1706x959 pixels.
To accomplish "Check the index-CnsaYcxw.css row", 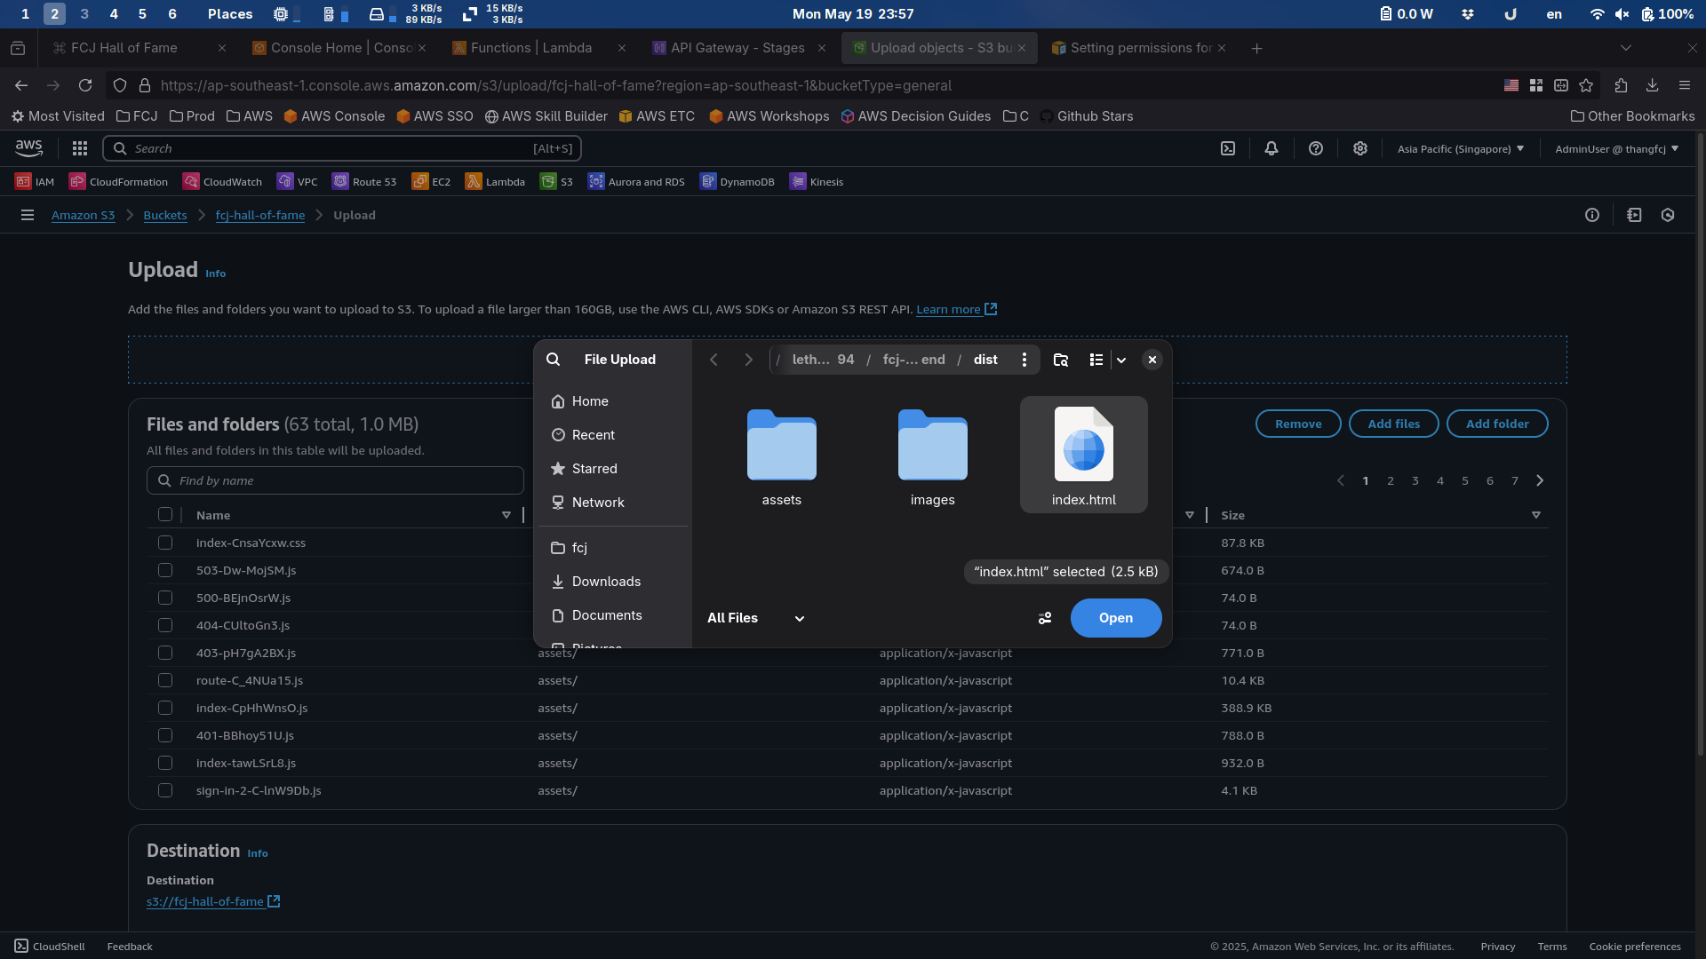I will 165,542.
